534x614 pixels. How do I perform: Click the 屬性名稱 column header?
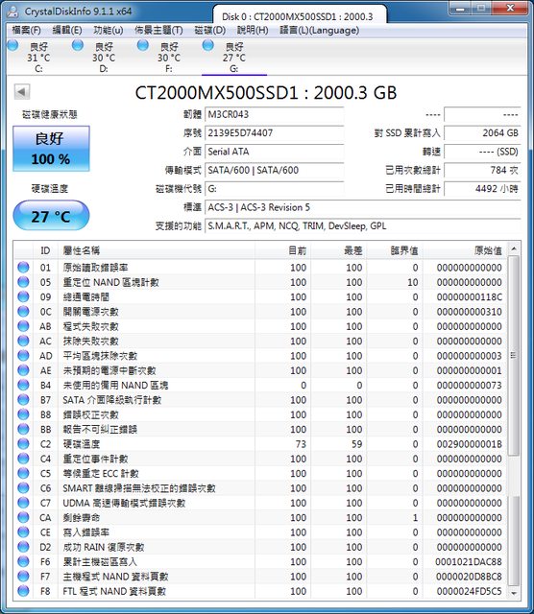tap(156, 250)
